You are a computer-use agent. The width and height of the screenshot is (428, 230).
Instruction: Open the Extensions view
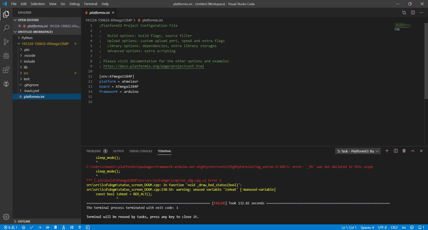(6, 70)
